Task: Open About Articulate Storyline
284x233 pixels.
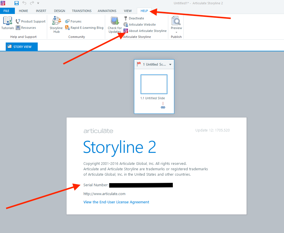Action: [x=145, y=31]
